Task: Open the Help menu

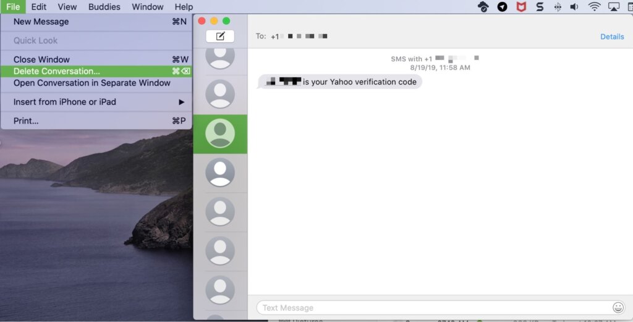Action: click(x=184, y=7)
